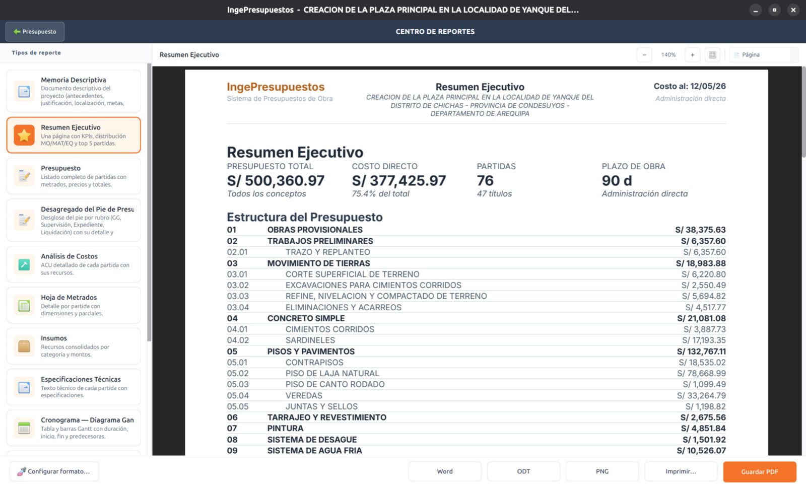Click the "S/ 132,767.11" amount
Viewport: 806px width, 487px height.
coord(701,352)
